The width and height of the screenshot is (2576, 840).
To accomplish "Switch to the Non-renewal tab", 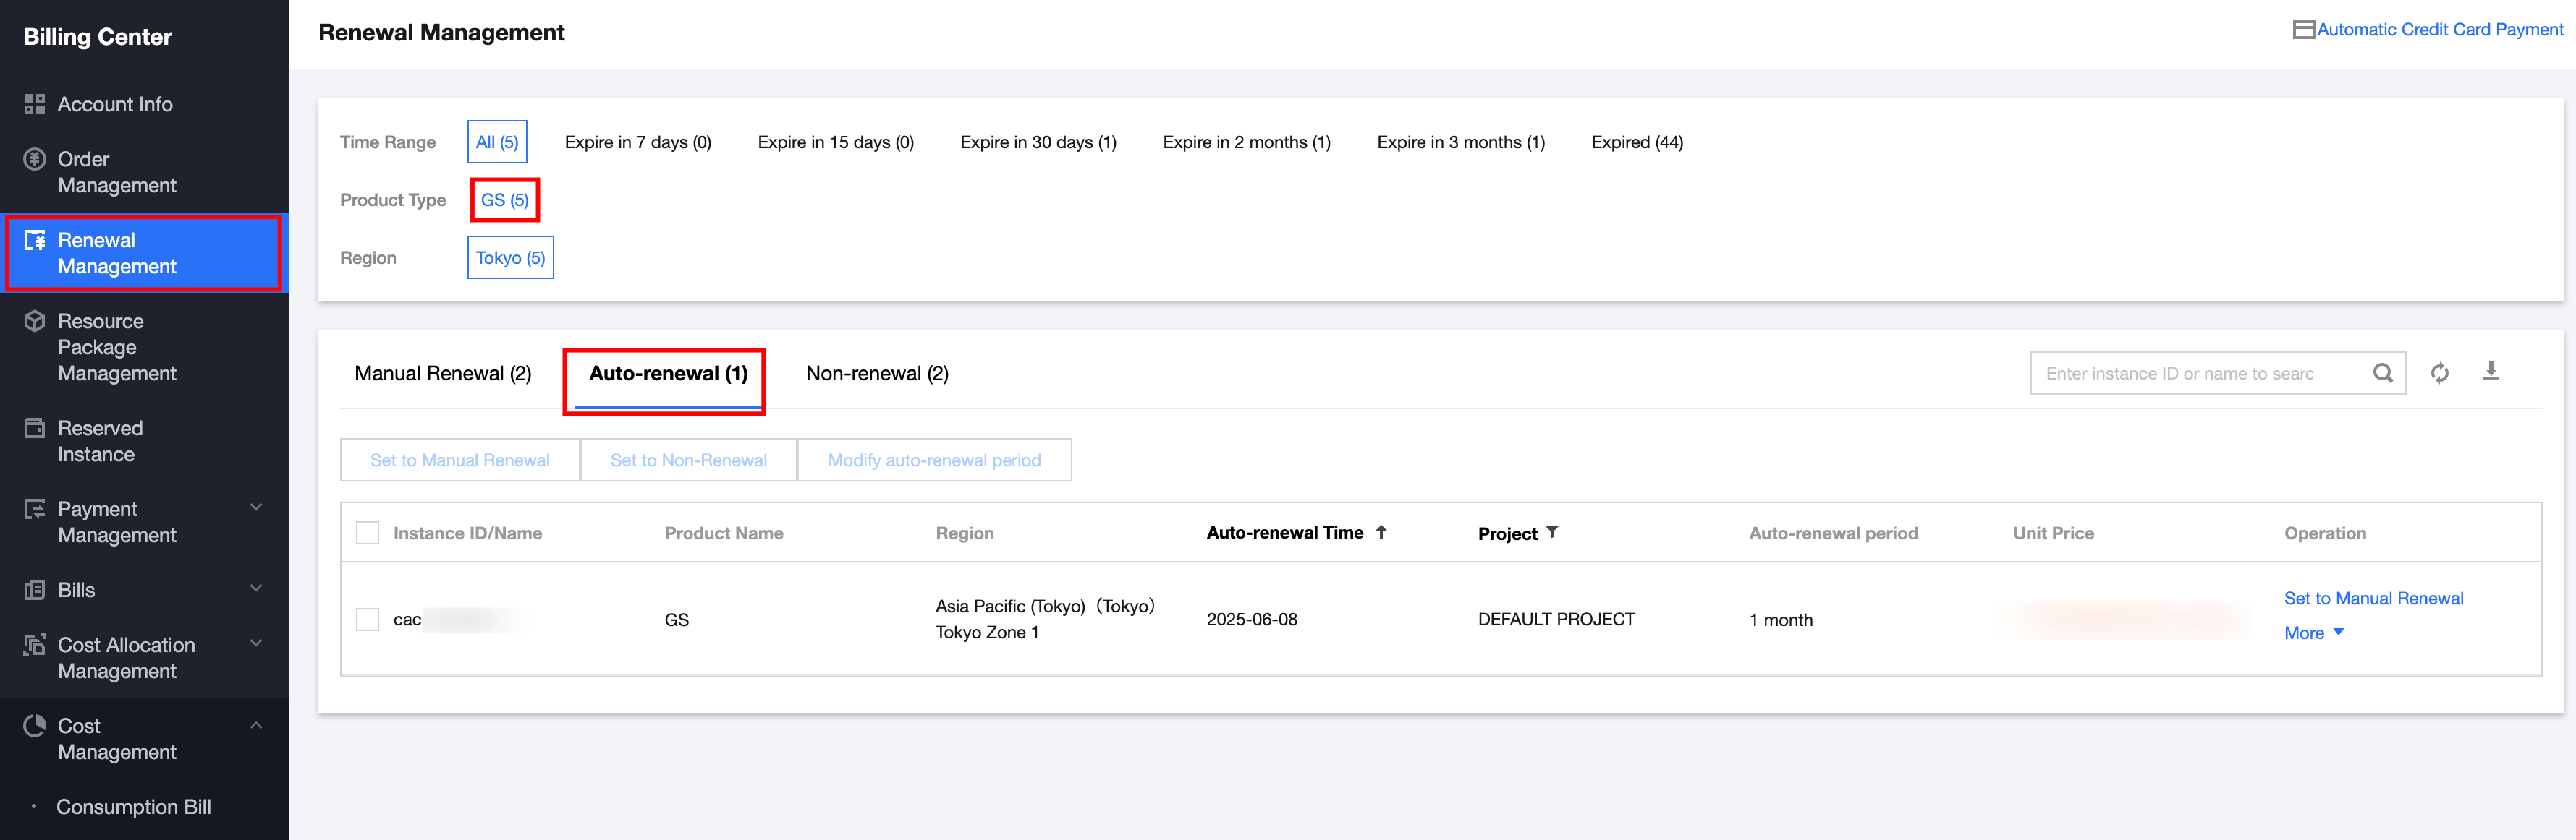I will tap(876, 374).
